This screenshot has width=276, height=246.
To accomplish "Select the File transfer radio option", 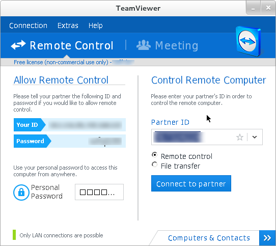I will 154,165.
